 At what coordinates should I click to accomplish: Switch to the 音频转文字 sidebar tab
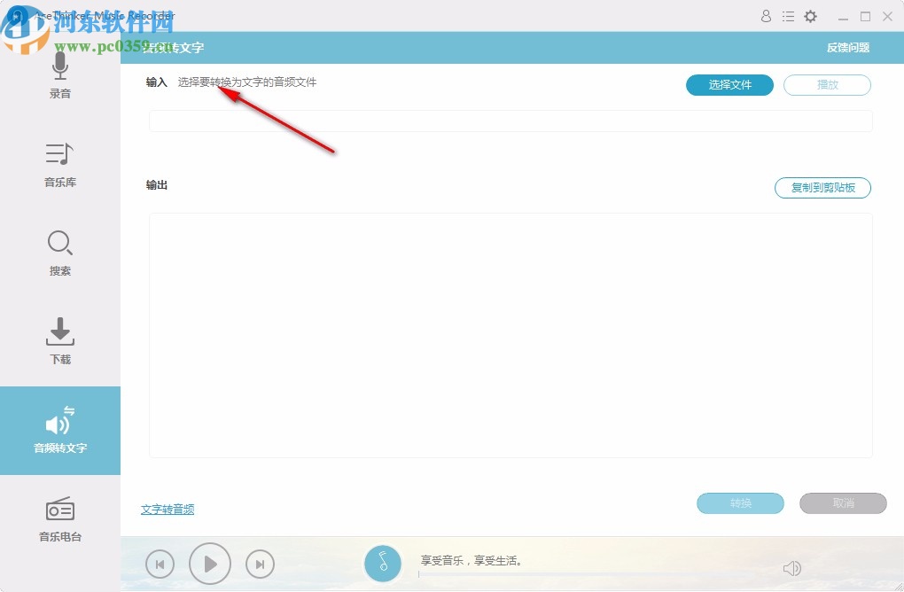(x=59, y=430)
